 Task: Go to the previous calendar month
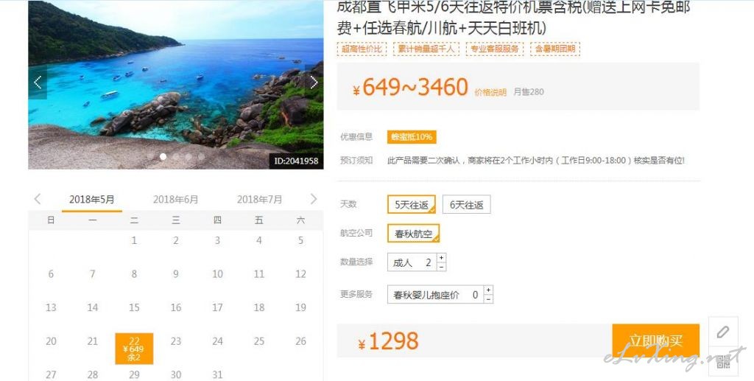pos(38,199)
